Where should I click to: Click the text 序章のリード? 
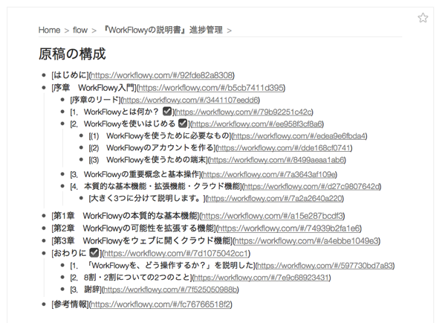[95, 100]
